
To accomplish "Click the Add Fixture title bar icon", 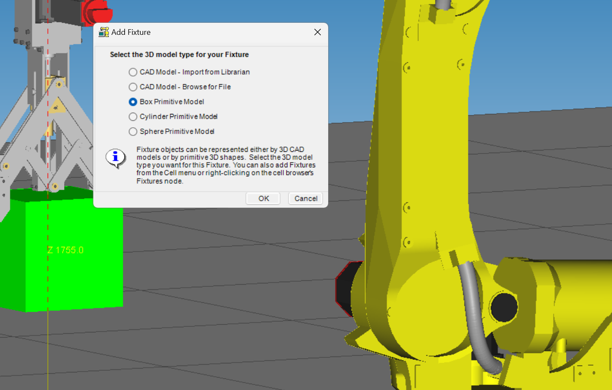I will [104, 32].
